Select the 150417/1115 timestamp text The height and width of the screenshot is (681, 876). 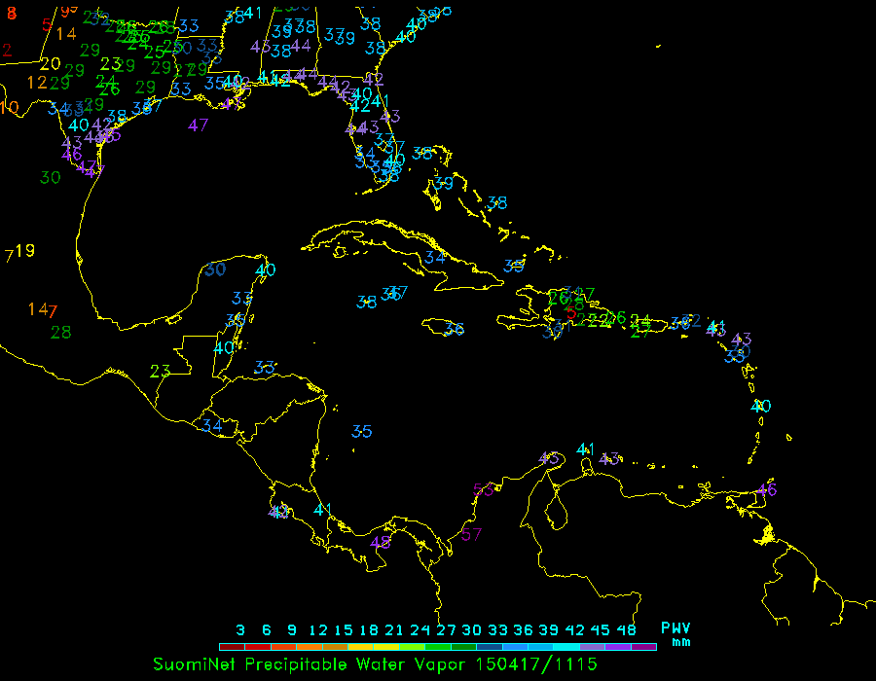point(536,663)
